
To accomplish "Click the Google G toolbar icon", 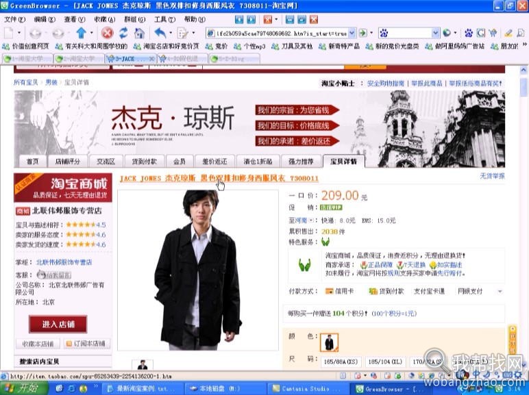I will pyautogui.click(x=481, y=33).
